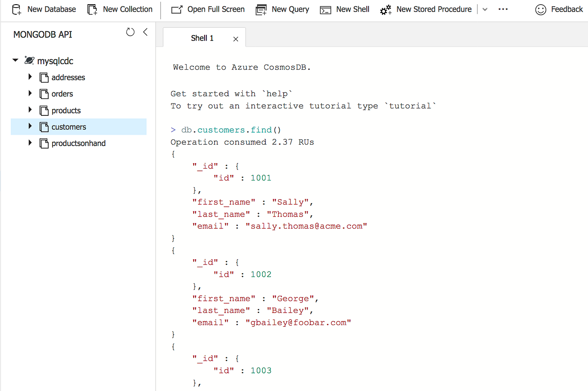The image size is (588, 391).
Task: Expand the orders collection
Action: click(x=30, y=94)
